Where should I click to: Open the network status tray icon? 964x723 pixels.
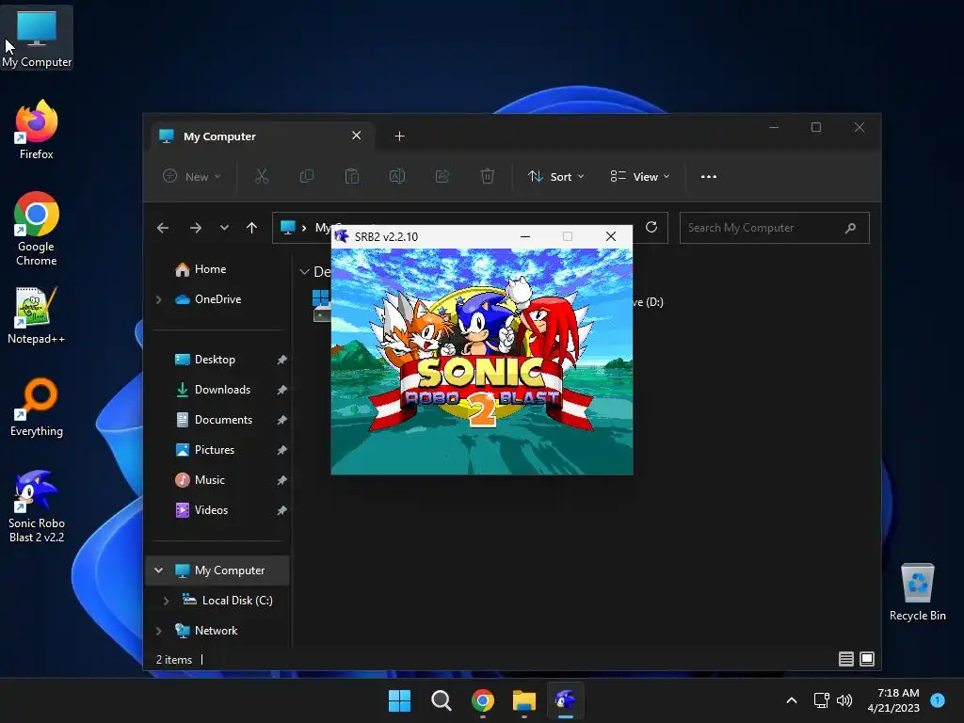(x=821, y=700)
